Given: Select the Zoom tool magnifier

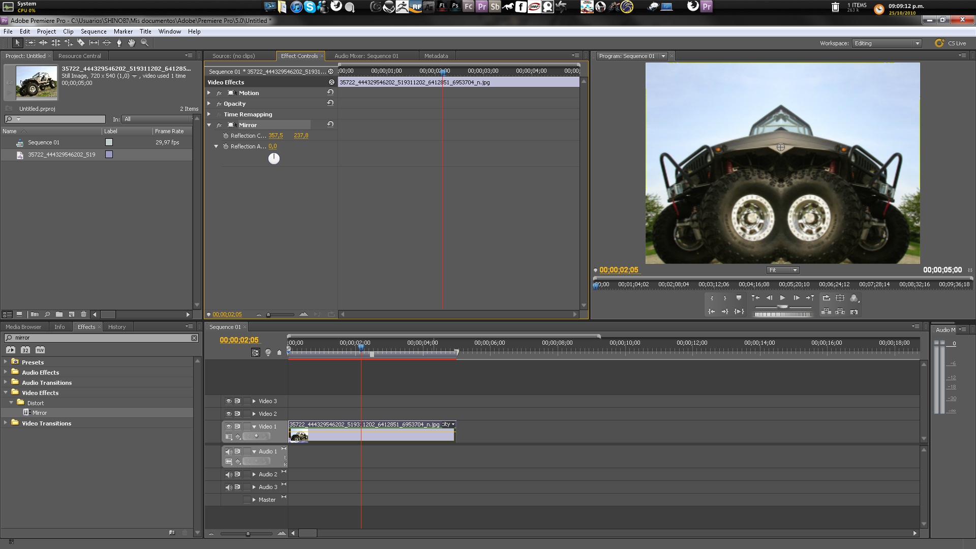Looking at the screenshot, I should coord(144,43).
